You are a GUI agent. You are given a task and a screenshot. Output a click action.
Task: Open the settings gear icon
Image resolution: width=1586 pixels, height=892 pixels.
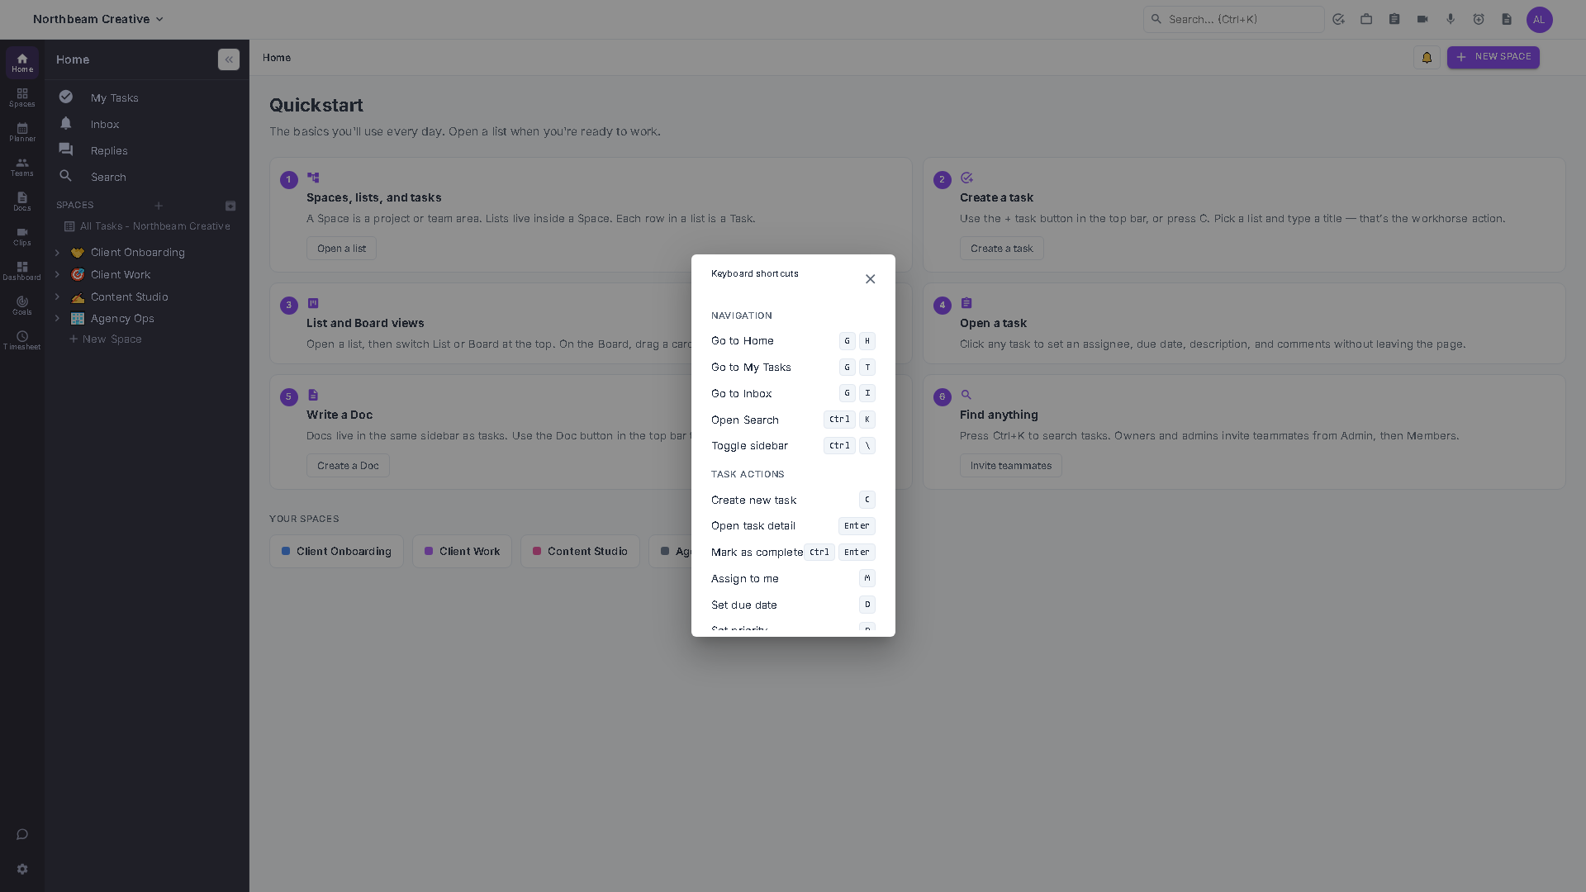[22, 869]
